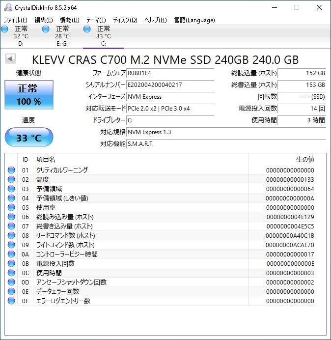Click the 項目名 column header
This screenshot has width=331, height=340.
(140, 160)
